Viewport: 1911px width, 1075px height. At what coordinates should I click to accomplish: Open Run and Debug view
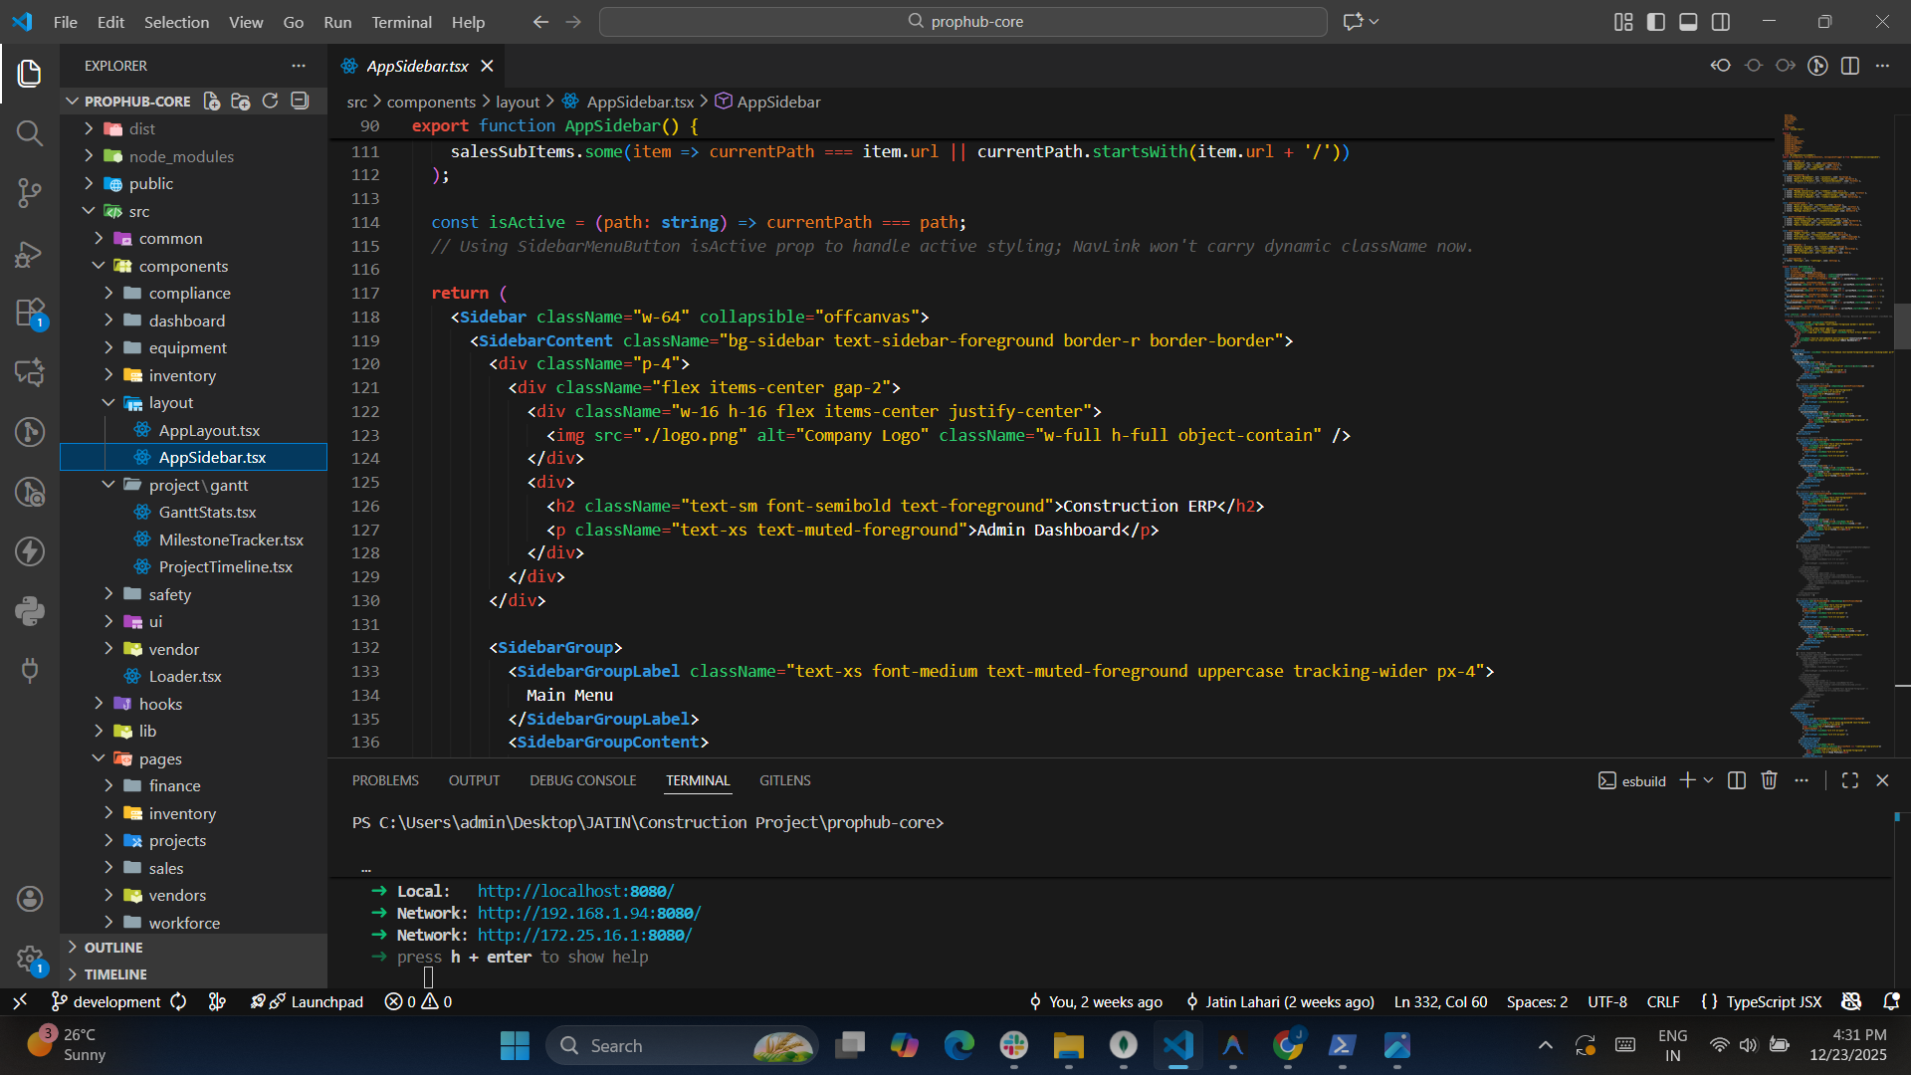click(30, 254)
